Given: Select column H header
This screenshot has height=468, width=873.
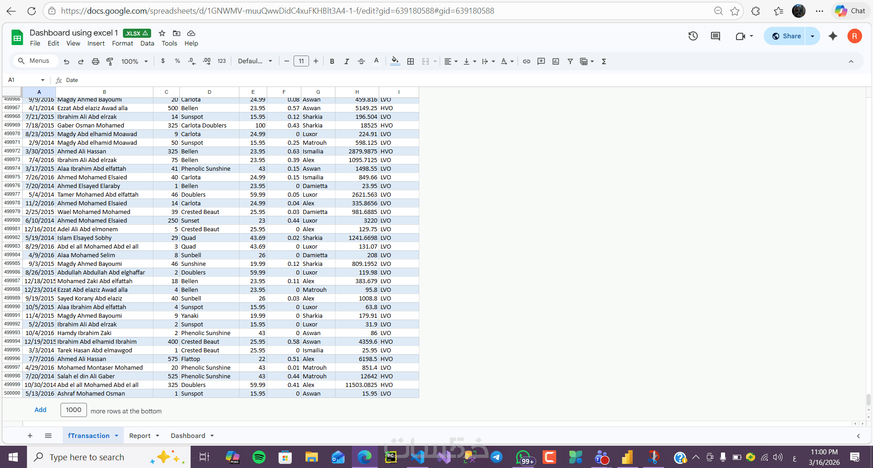Looking at the screenshot, I should (357, 92).
